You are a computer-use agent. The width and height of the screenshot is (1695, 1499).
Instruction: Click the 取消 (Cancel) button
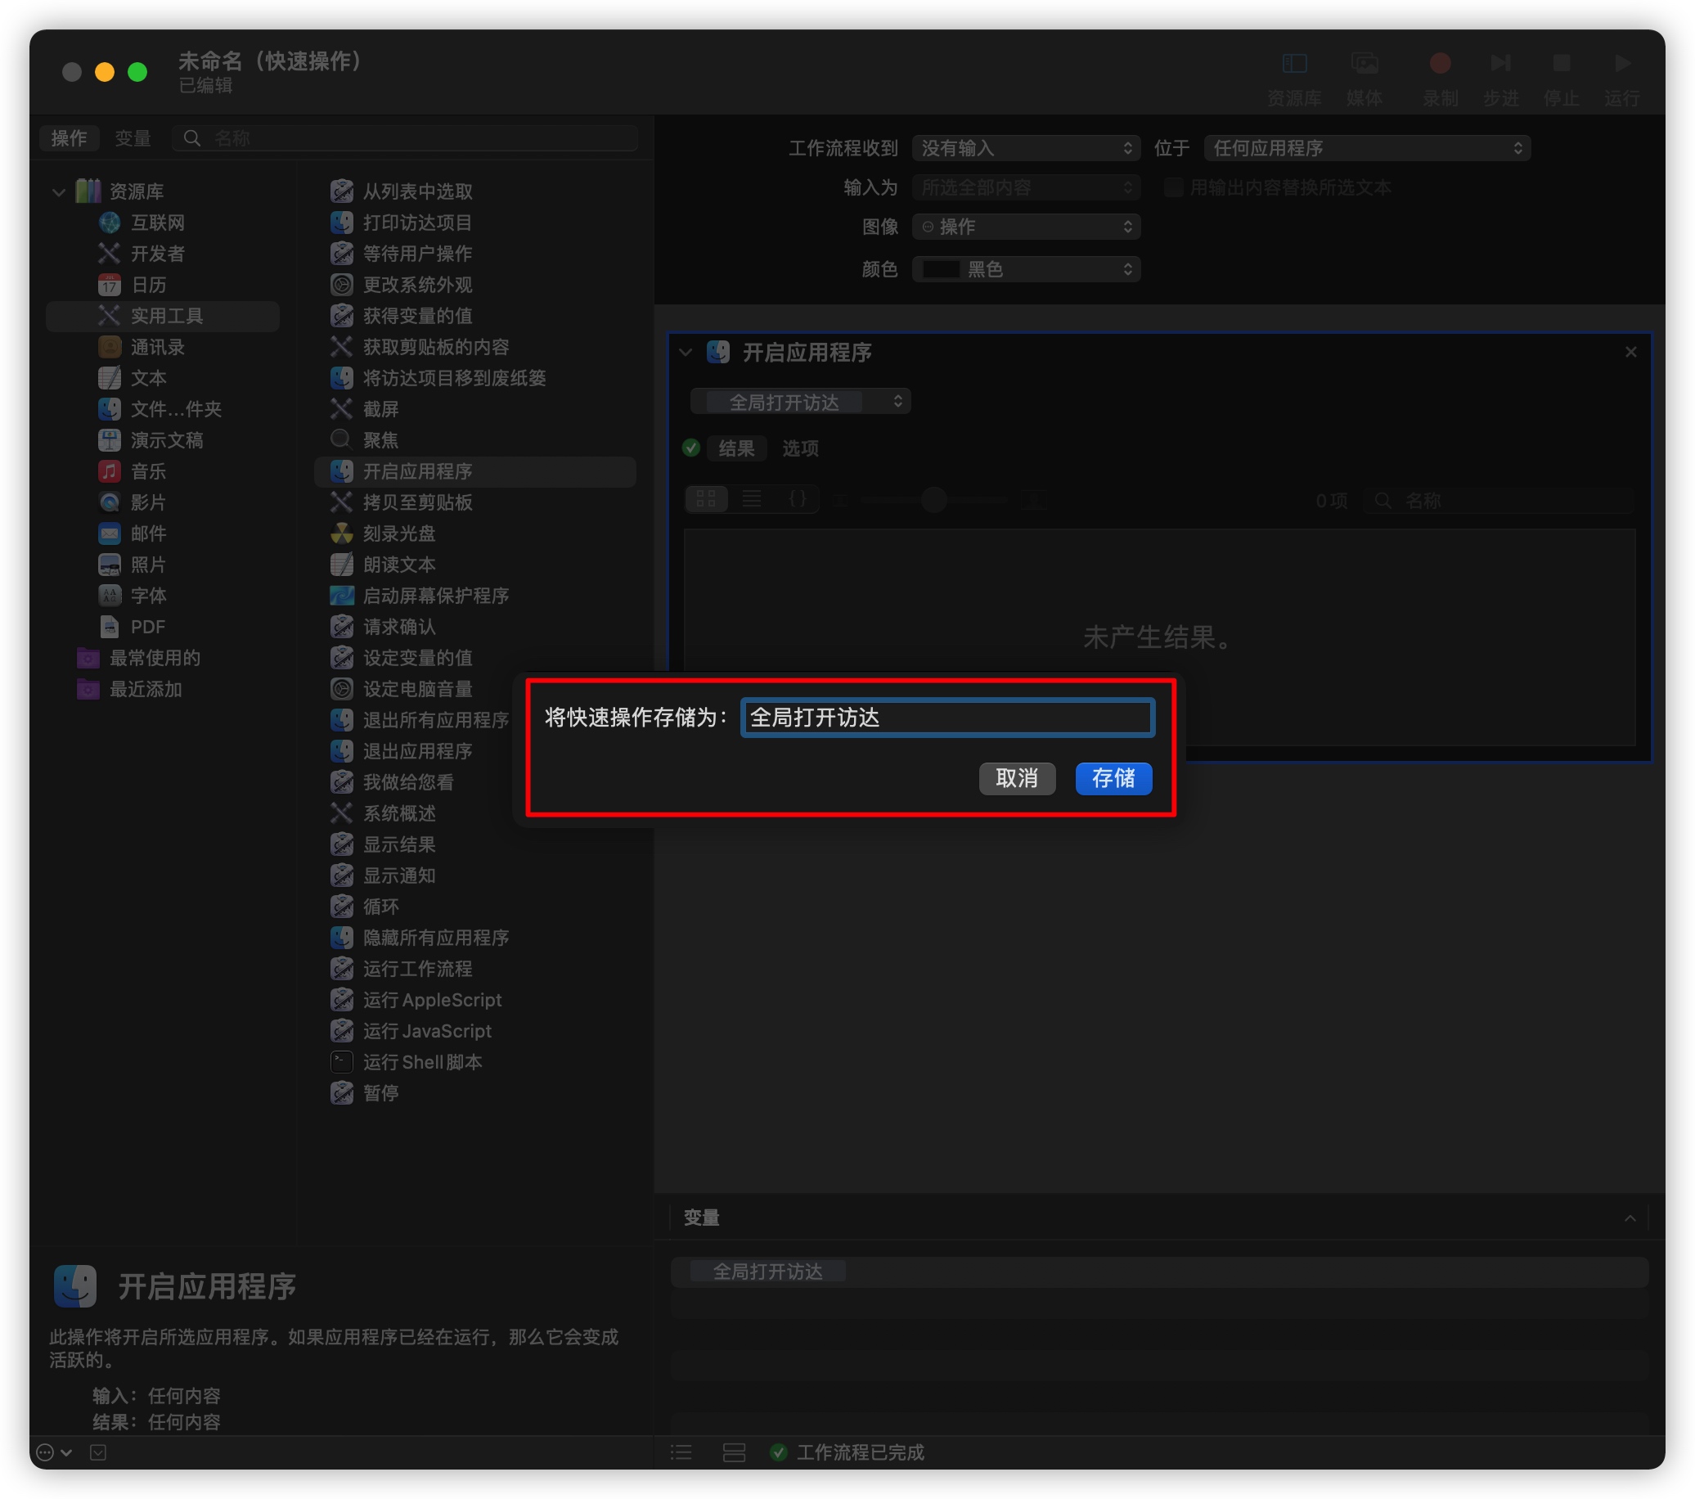(1017, 778)
